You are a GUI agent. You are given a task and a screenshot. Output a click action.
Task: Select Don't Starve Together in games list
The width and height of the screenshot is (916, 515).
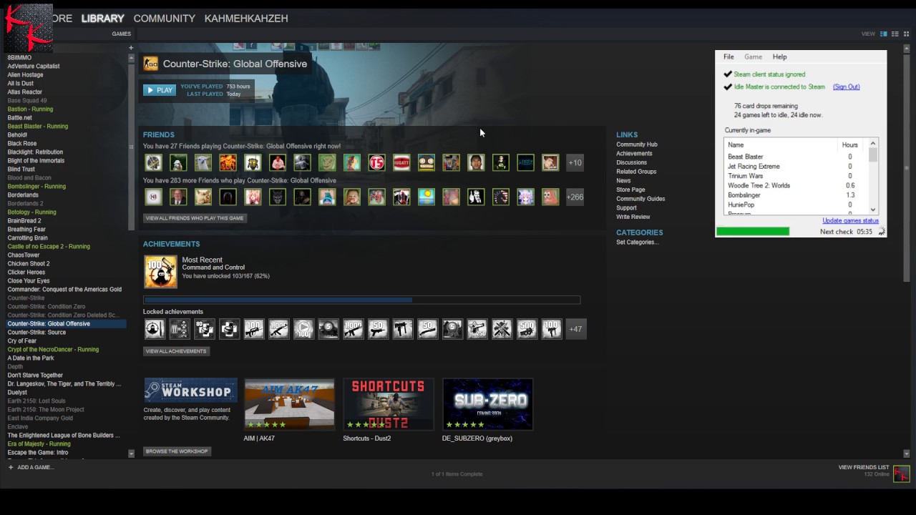pyautogui.click(x=35, y=376)
